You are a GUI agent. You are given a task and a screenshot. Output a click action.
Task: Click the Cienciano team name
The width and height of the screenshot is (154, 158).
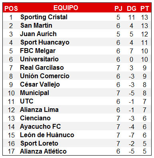pos(36,118)
